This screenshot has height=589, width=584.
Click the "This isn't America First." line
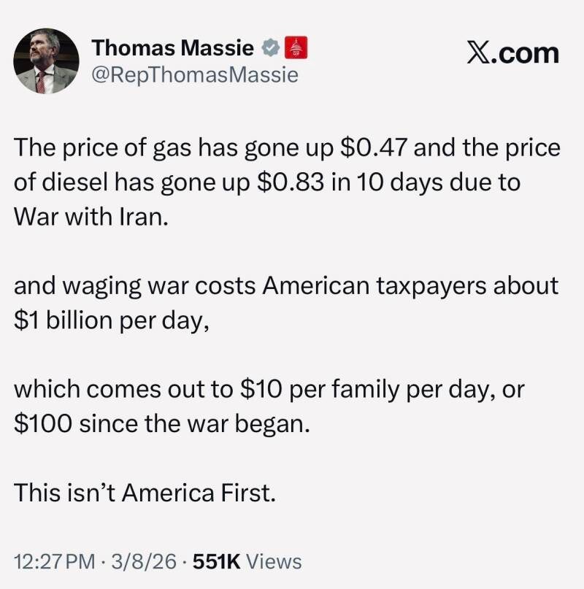pyautogui.click(x=145, y=493)
